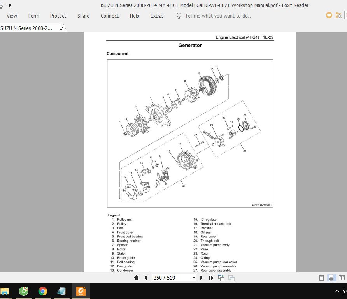Image resolution: width=347 pixels, height=299 pixels.
Task: Click legend entry 16. Terminal nut and bolt
Action: pyautogui.click(x=212, y=224)
